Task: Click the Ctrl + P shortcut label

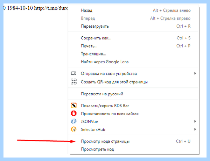Action: [x=183, y=46]
